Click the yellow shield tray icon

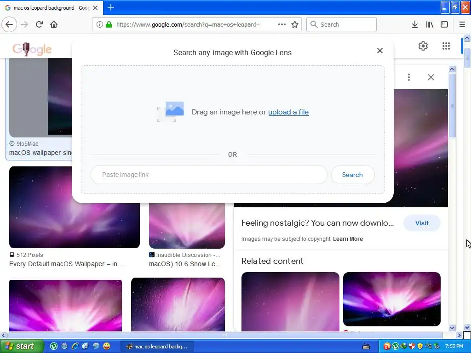(x=420, y=347)
